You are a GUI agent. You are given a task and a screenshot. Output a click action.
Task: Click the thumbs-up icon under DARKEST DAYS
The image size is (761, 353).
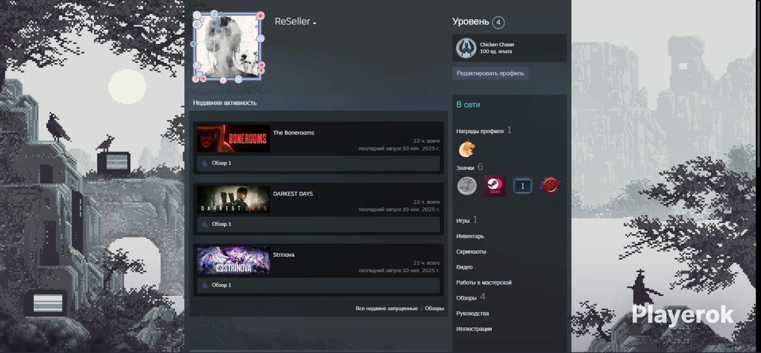pyautogui.click(x=205, y=224)
